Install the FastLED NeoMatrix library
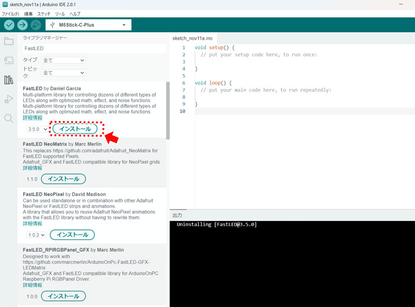Viewport: 415px width, 307px height. pos(63,179)
